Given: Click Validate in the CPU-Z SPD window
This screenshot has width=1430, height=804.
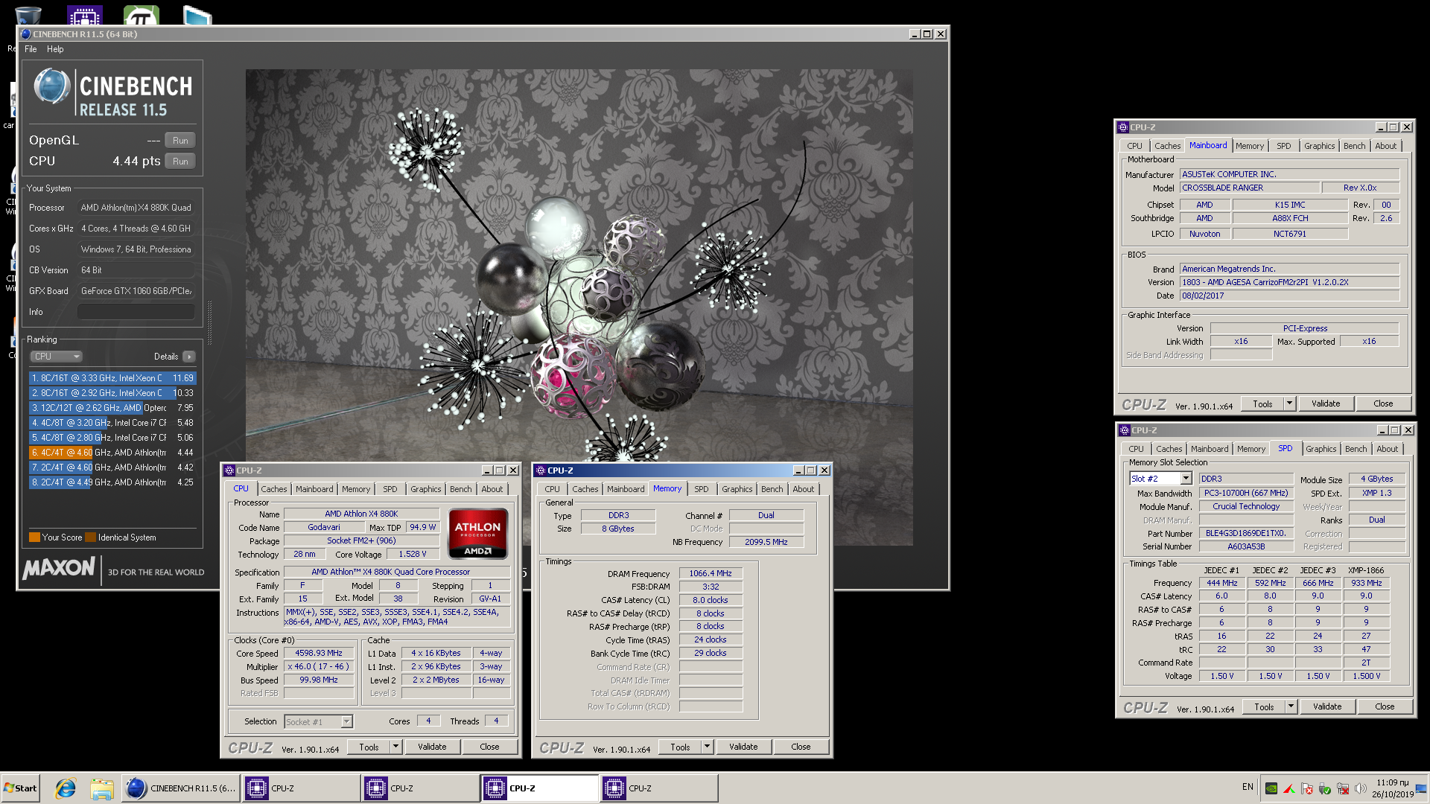Looking at the screenshot, I should (1327, 706).
